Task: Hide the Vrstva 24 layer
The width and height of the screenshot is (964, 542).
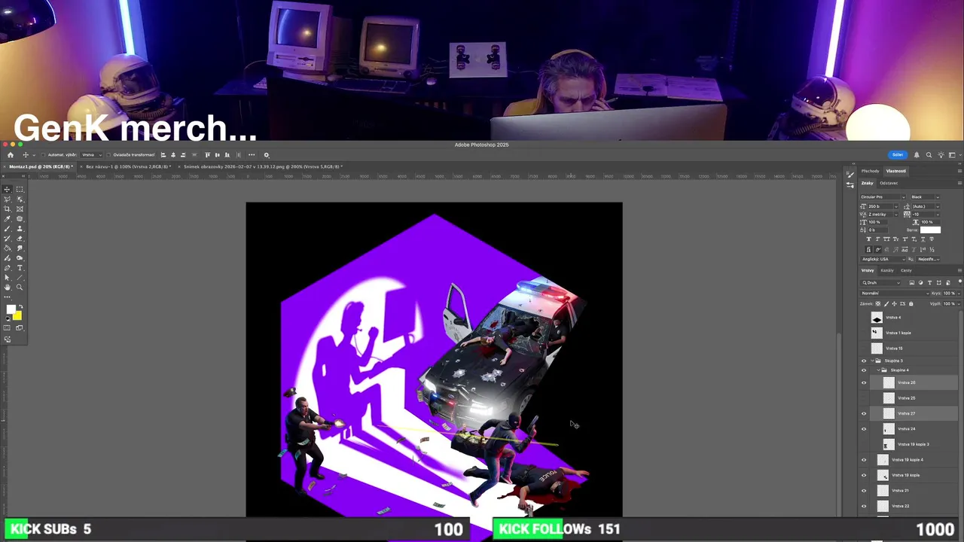Action: point(864,429)
